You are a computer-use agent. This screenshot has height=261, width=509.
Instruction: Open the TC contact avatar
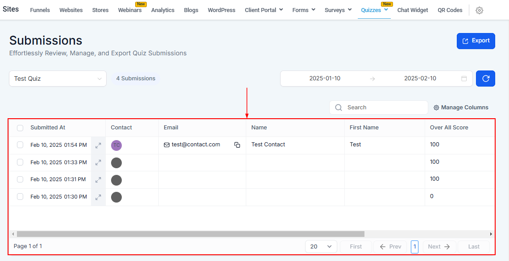point(116,145)
